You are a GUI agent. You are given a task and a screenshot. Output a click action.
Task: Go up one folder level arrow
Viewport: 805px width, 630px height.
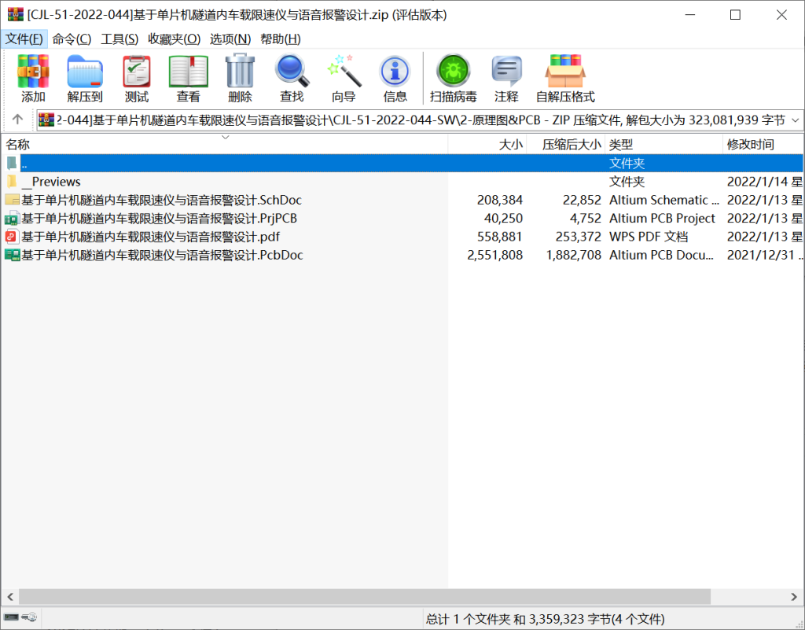pyautogui.click(x=17, y=120)
